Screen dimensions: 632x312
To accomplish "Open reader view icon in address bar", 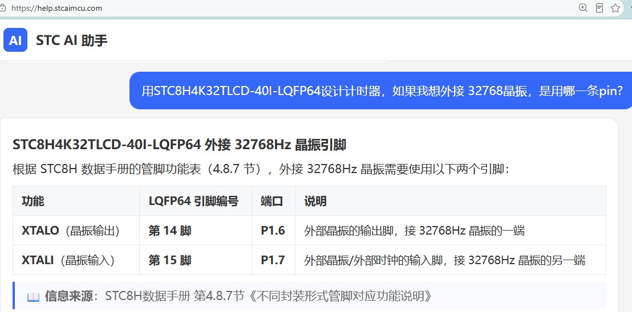I will (x=599, y=7).
